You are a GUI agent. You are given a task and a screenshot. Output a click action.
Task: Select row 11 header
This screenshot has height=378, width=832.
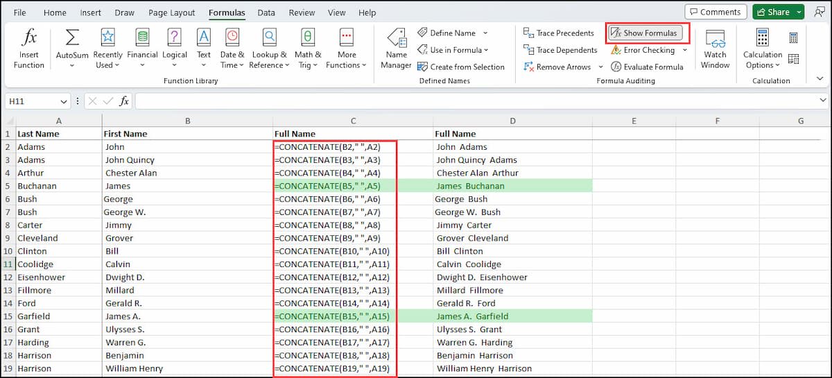point(8,264)
